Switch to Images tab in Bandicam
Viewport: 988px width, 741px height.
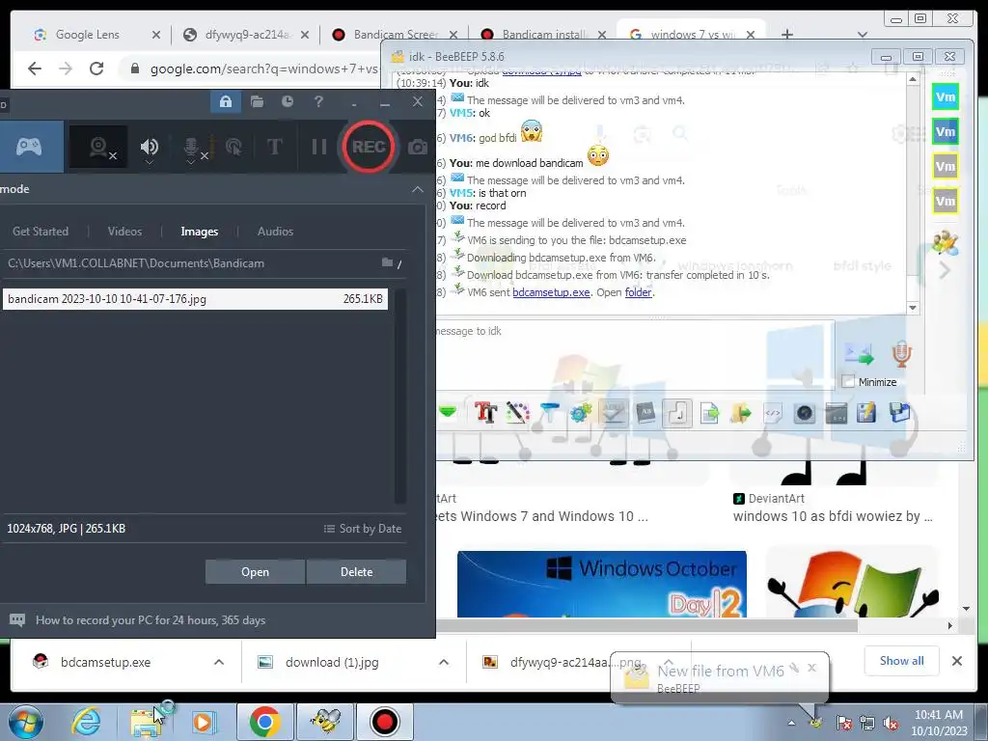point(199,232)
